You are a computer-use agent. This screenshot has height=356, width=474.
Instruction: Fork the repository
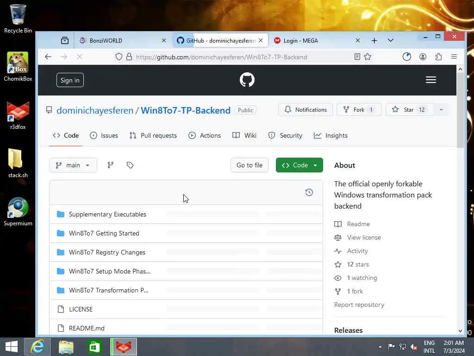359,109
